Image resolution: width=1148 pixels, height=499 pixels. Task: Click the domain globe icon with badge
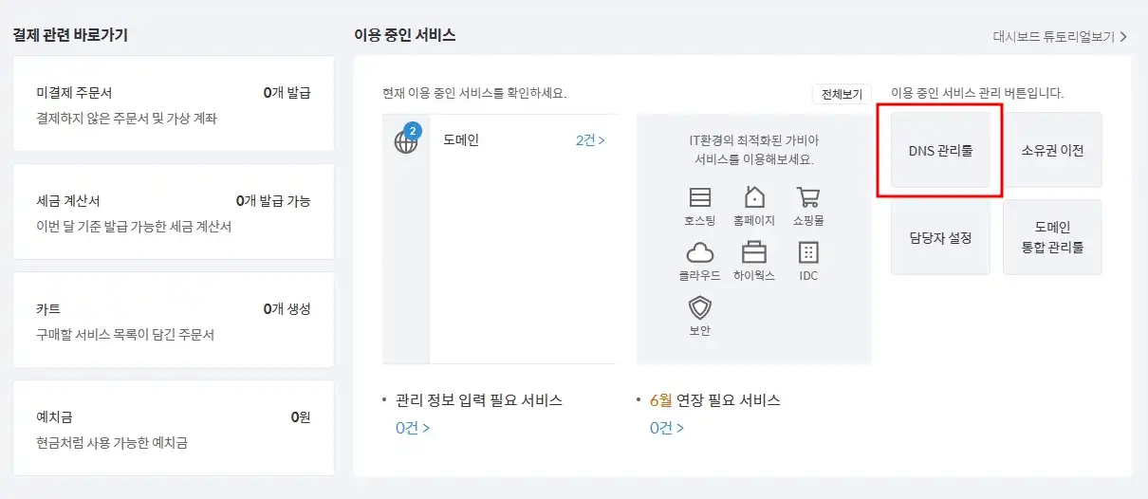(406, 139)
